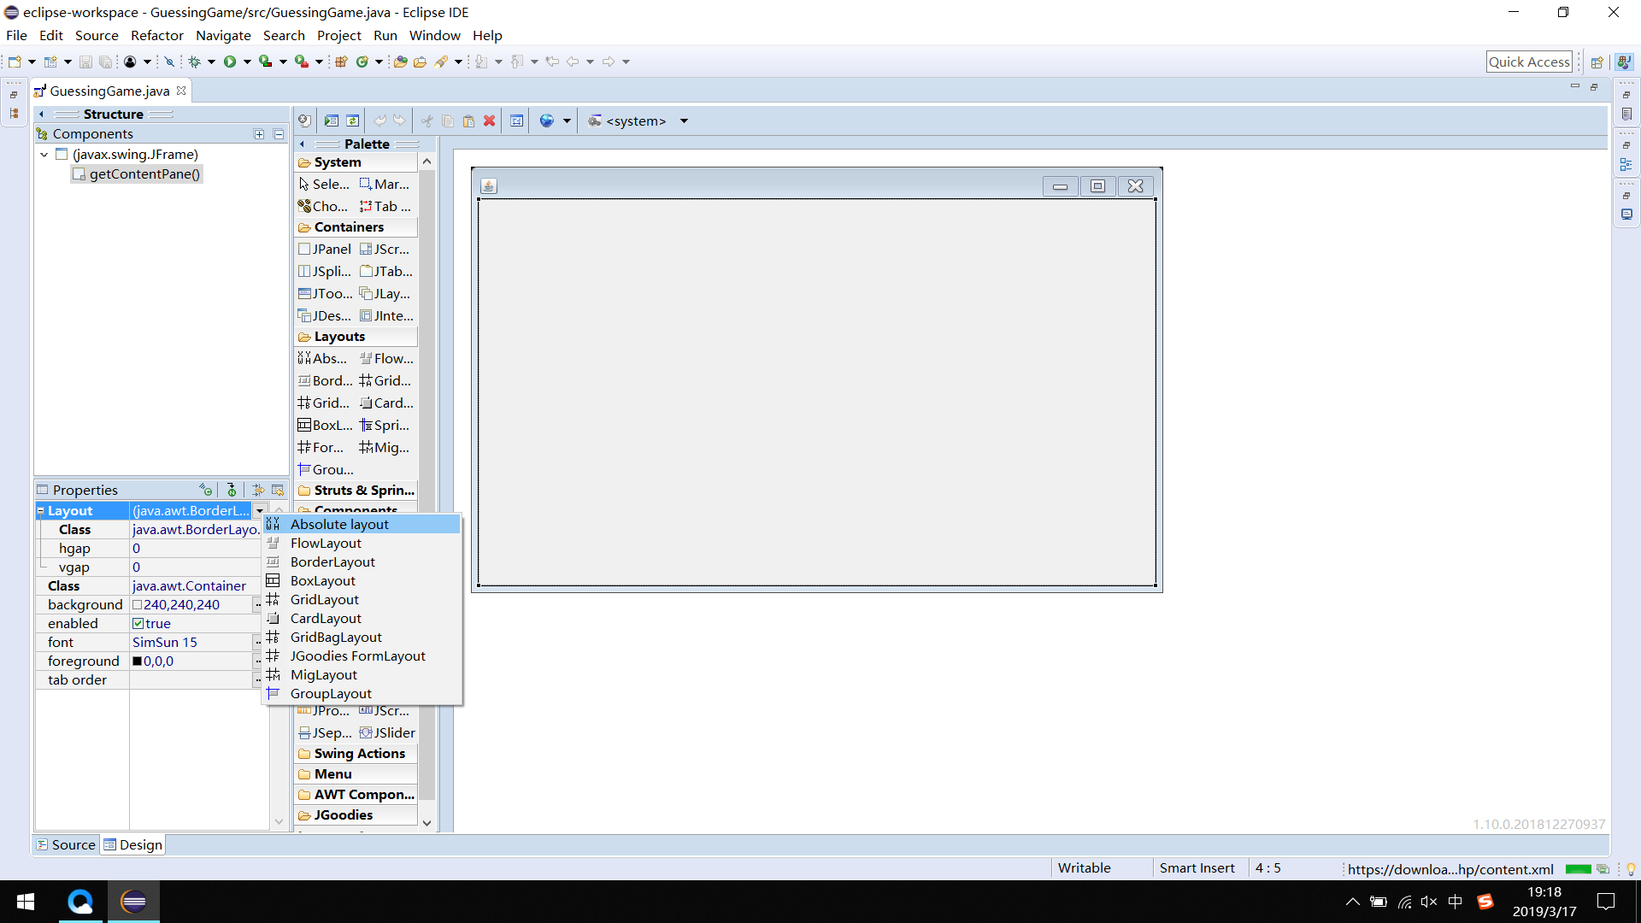Select JPanel from the Containers palette
Image resolution: width=1641 pixels, height=923 pixels.
point(325,249)
